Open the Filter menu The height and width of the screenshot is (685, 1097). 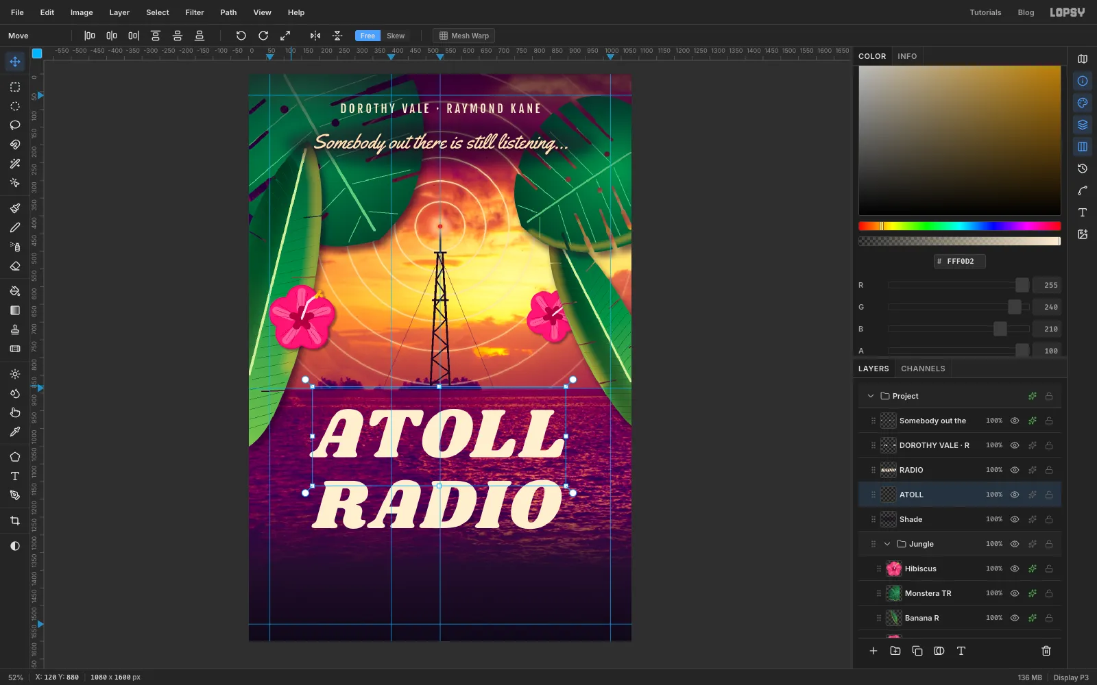pos(195,12)
